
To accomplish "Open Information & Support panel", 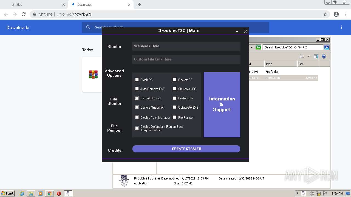I will (x=222, y=105).
